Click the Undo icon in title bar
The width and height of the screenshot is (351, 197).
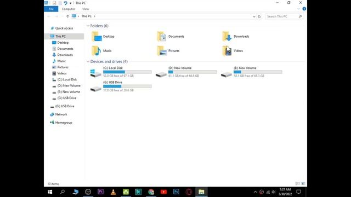65,3
